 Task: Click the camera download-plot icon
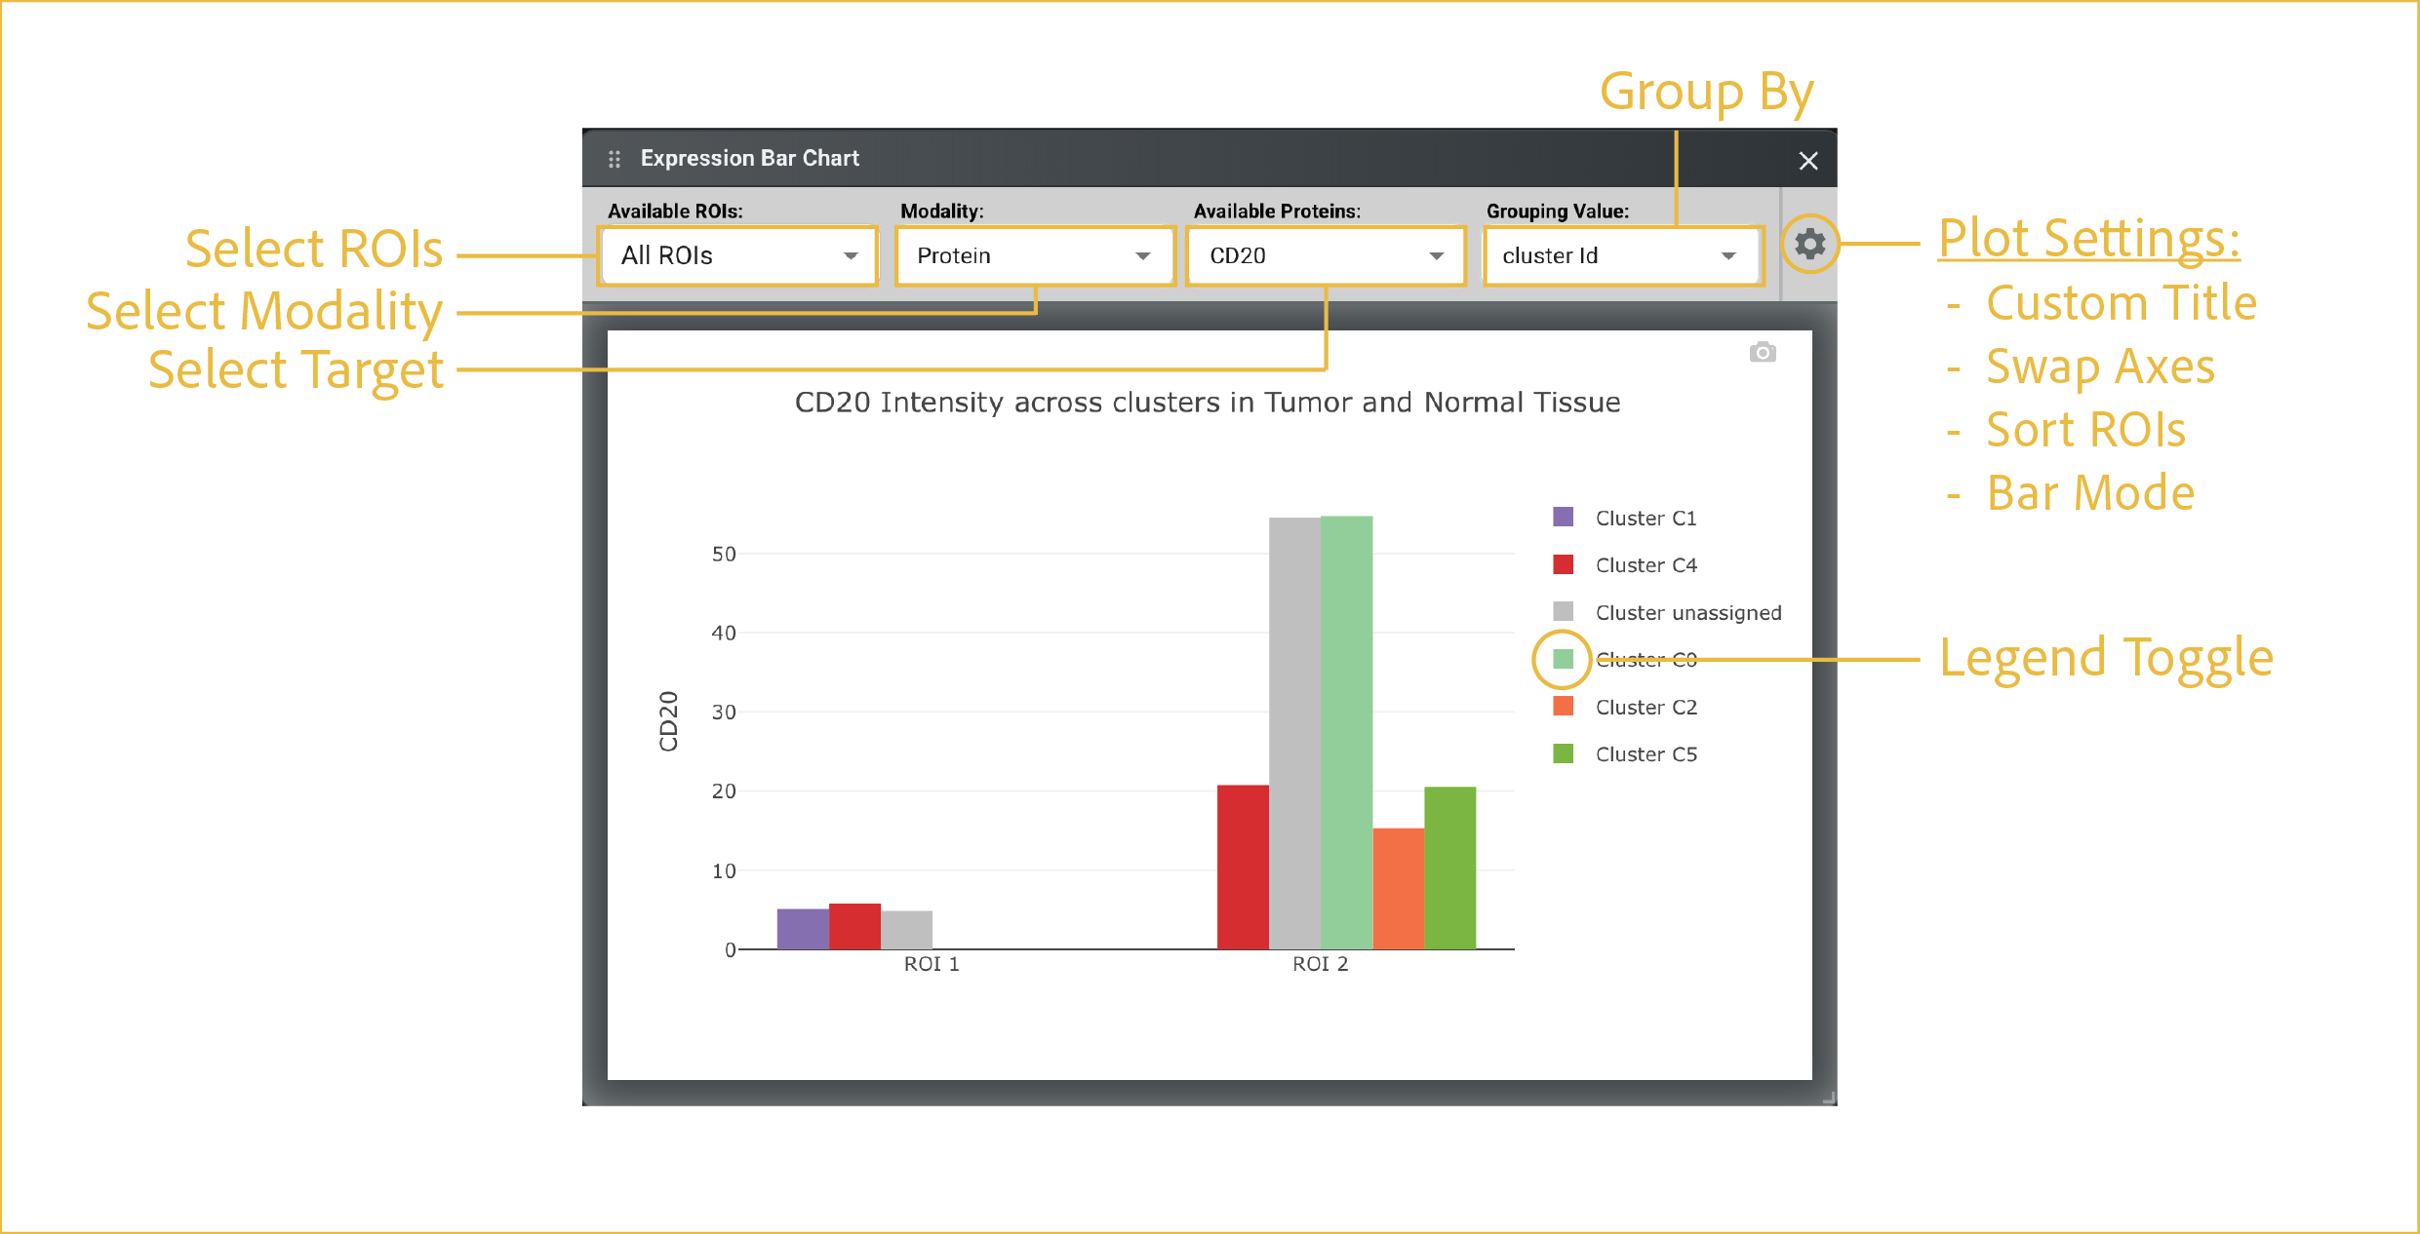coord(1763,352)
